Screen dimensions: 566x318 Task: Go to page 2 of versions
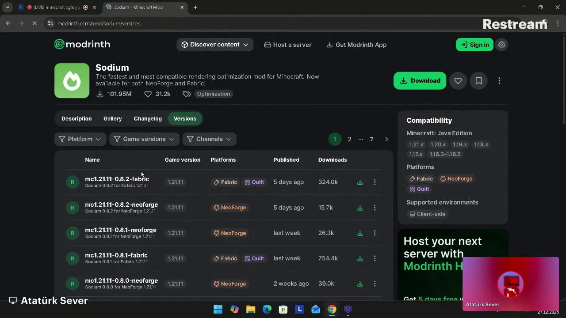349,139
